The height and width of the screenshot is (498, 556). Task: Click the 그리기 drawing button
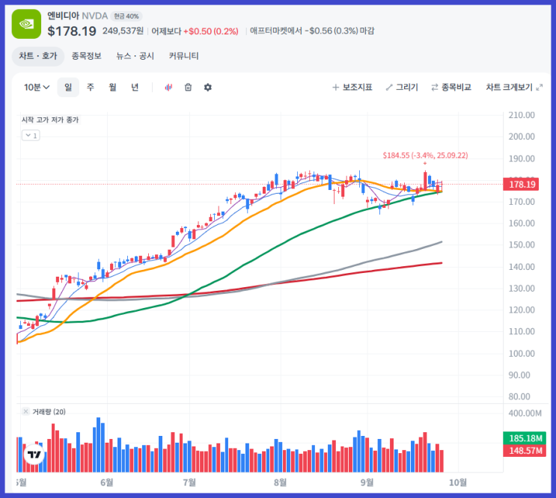click(x=402, y=87)
